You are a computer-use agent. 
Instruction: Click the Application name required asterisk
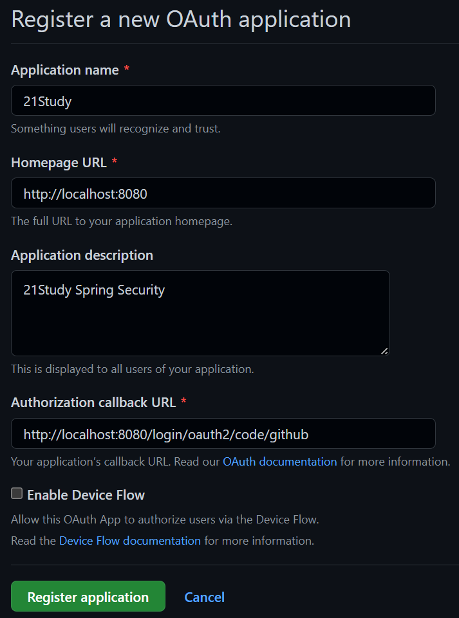[x=126, y=69]
